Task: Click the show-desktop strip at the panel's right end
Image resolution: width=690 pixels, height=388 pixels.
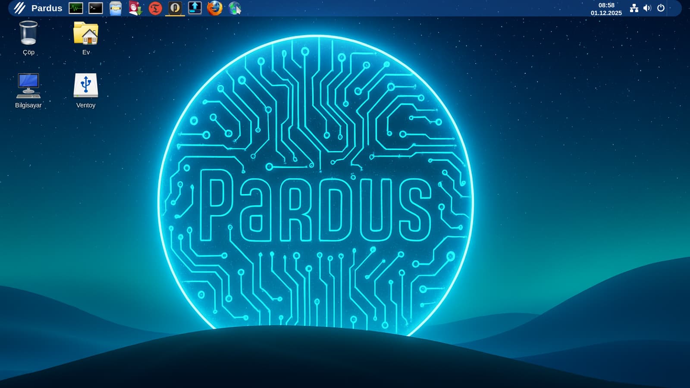Action: 674,8
